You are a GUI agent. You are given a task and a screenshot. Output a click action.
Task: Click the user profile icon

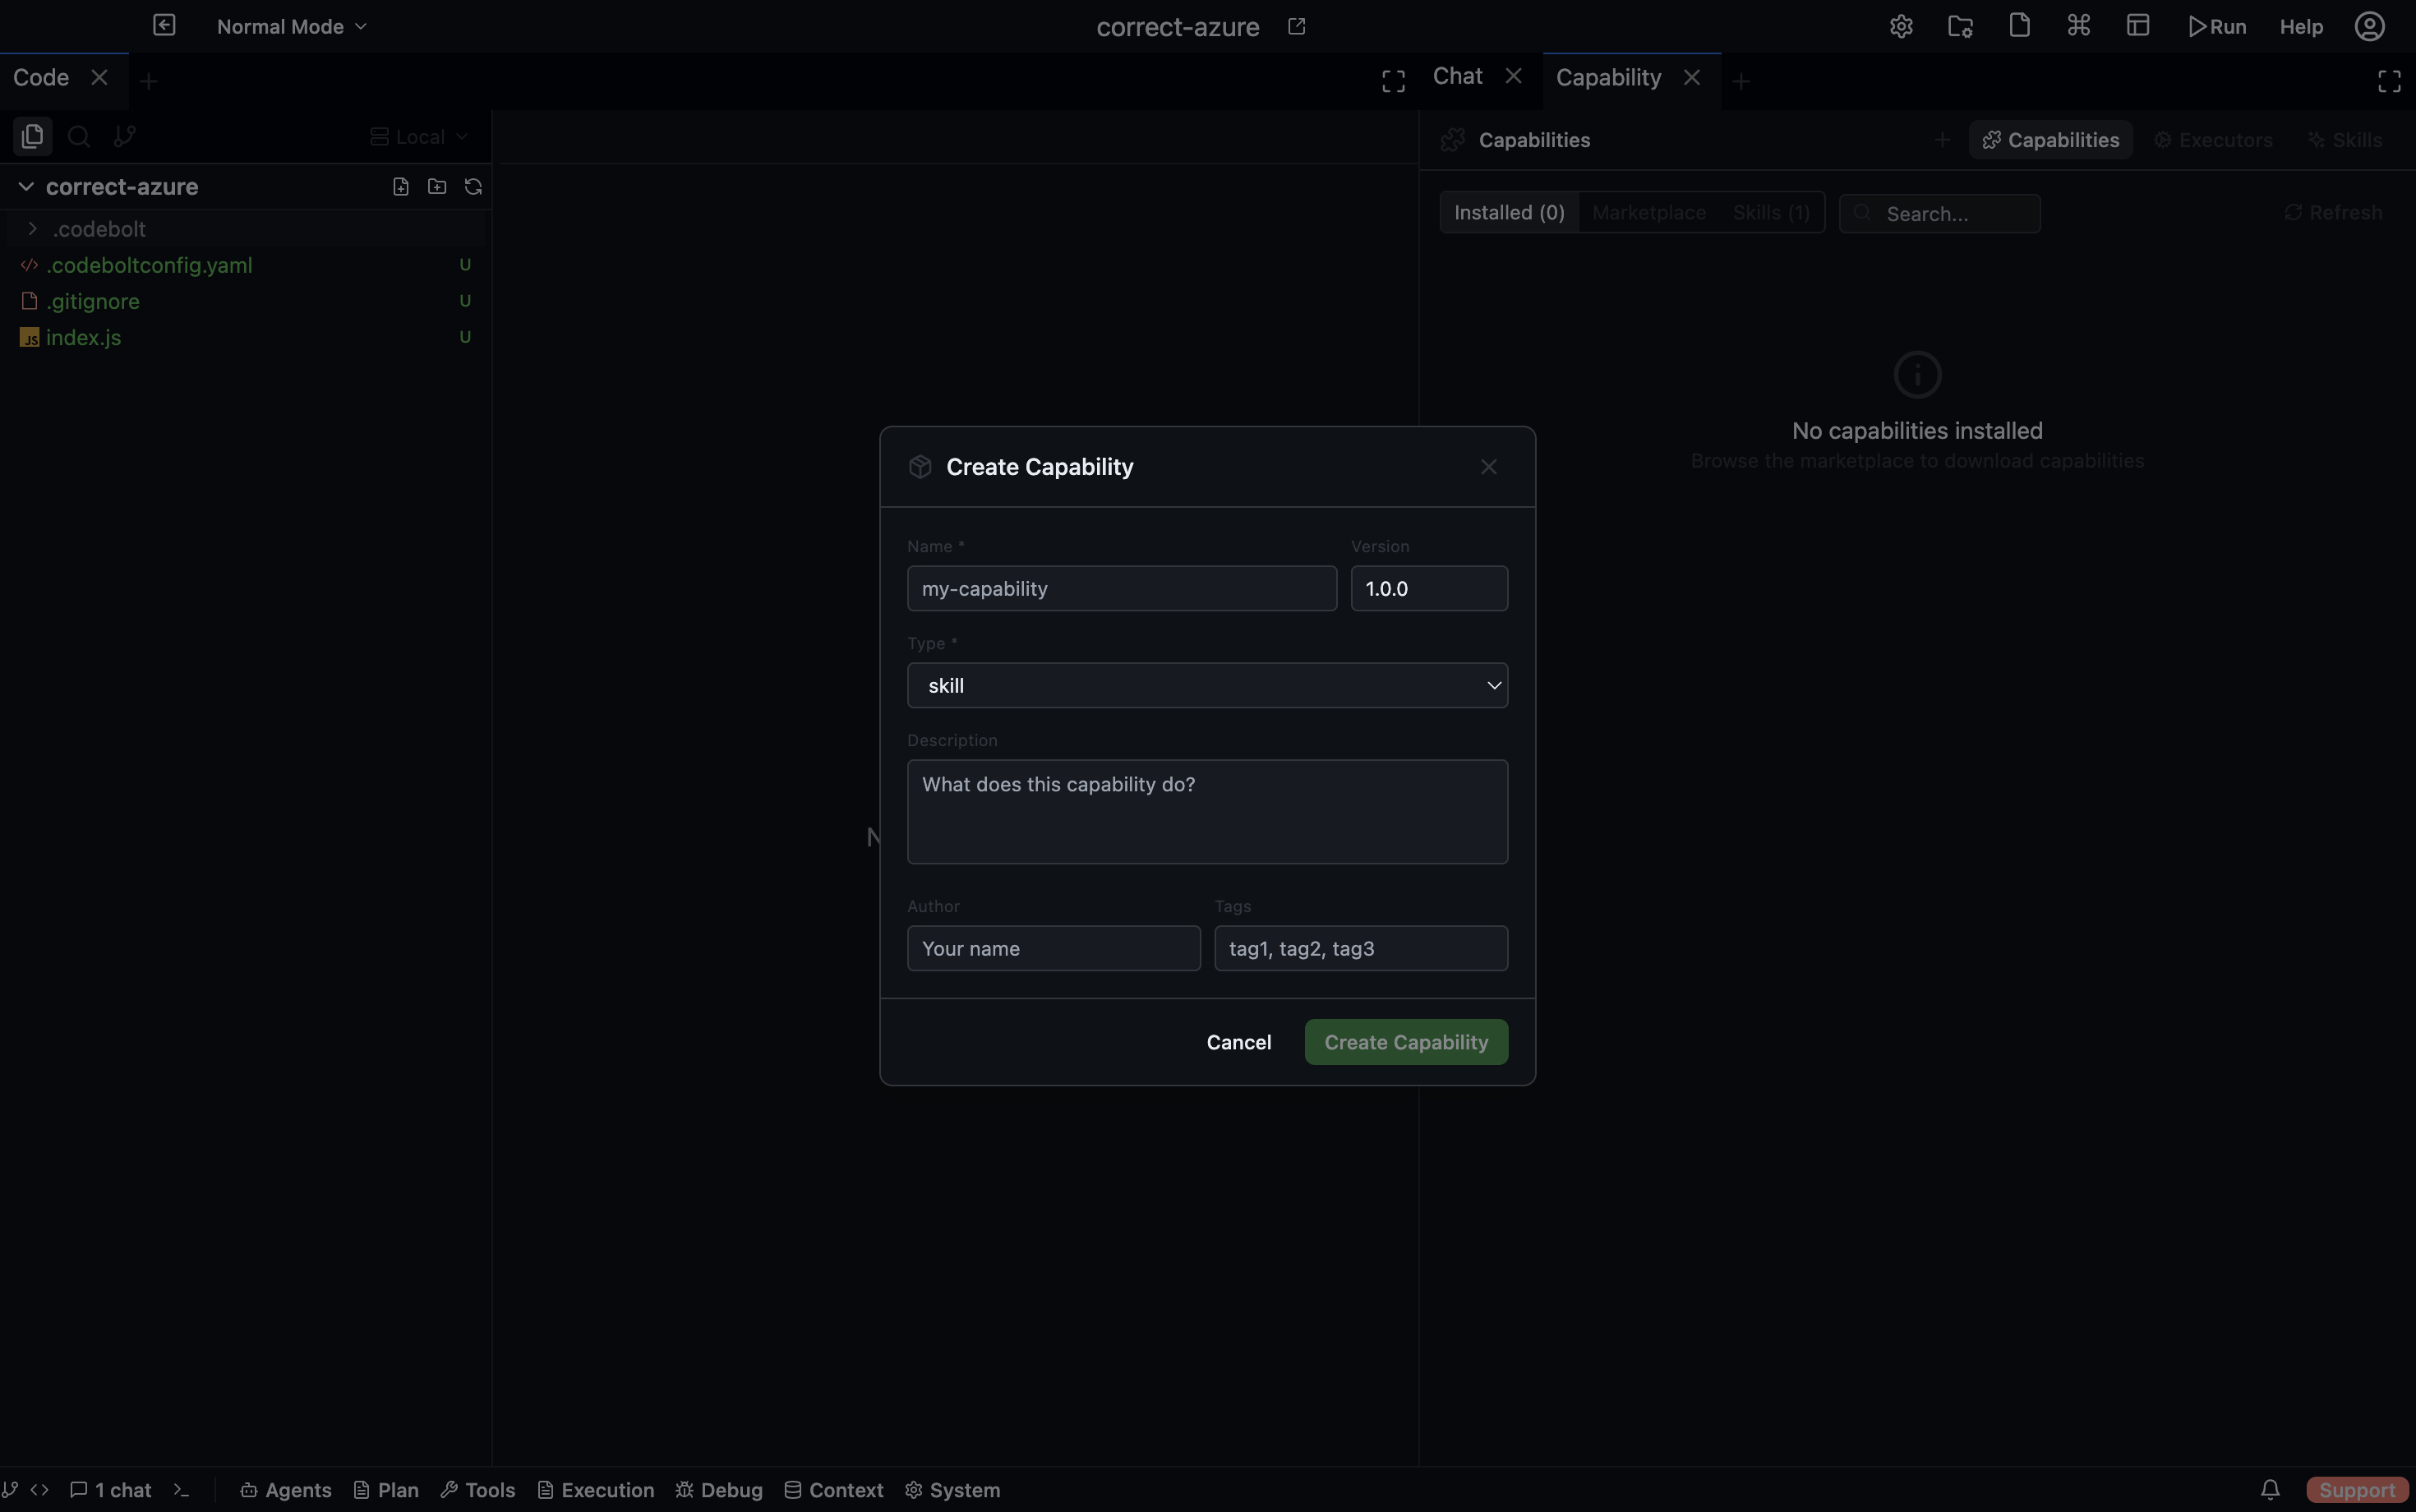tap(2369, 27)
